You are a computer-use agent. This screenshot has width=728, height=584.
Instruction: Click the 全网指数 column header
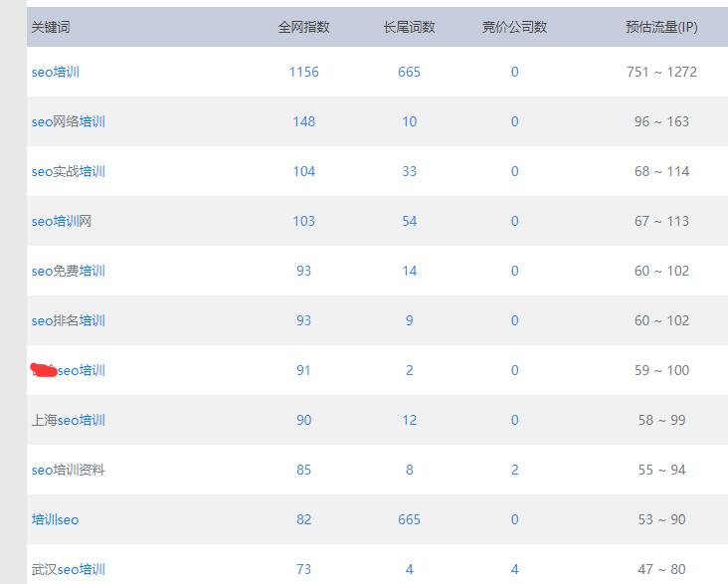click(x=303, y=27)
